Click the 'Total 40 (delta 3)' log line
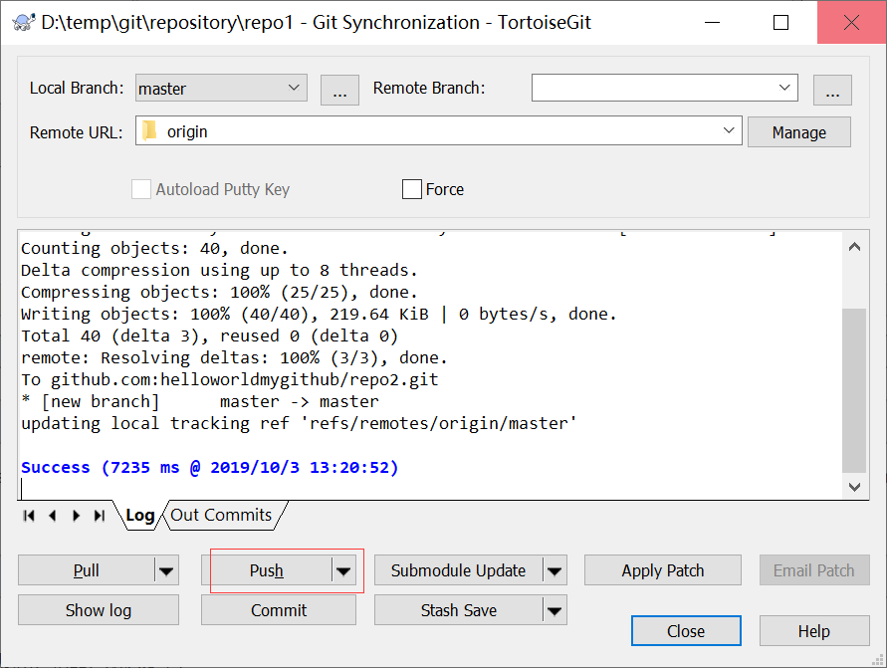The width and height of the screenshot is (887, 668). click(x=210, y=335)
